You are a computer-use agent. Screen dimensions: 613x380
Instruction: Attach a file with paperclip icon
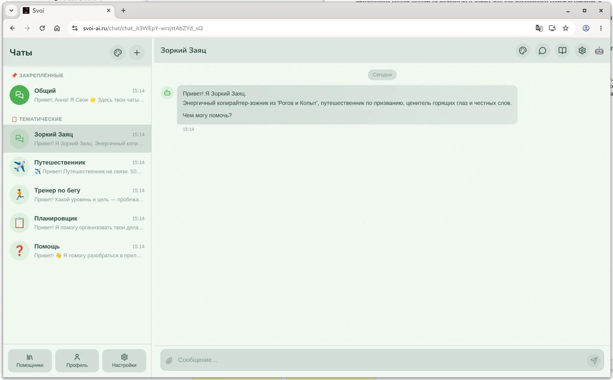[169, 360]
